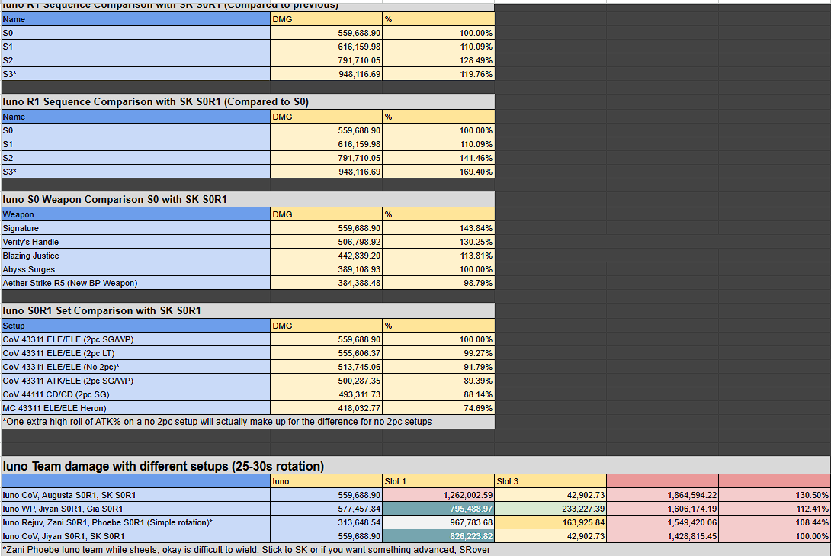Click the 108.44% cell
Viewport: 831px width, 556px height.
coord(775,522)
